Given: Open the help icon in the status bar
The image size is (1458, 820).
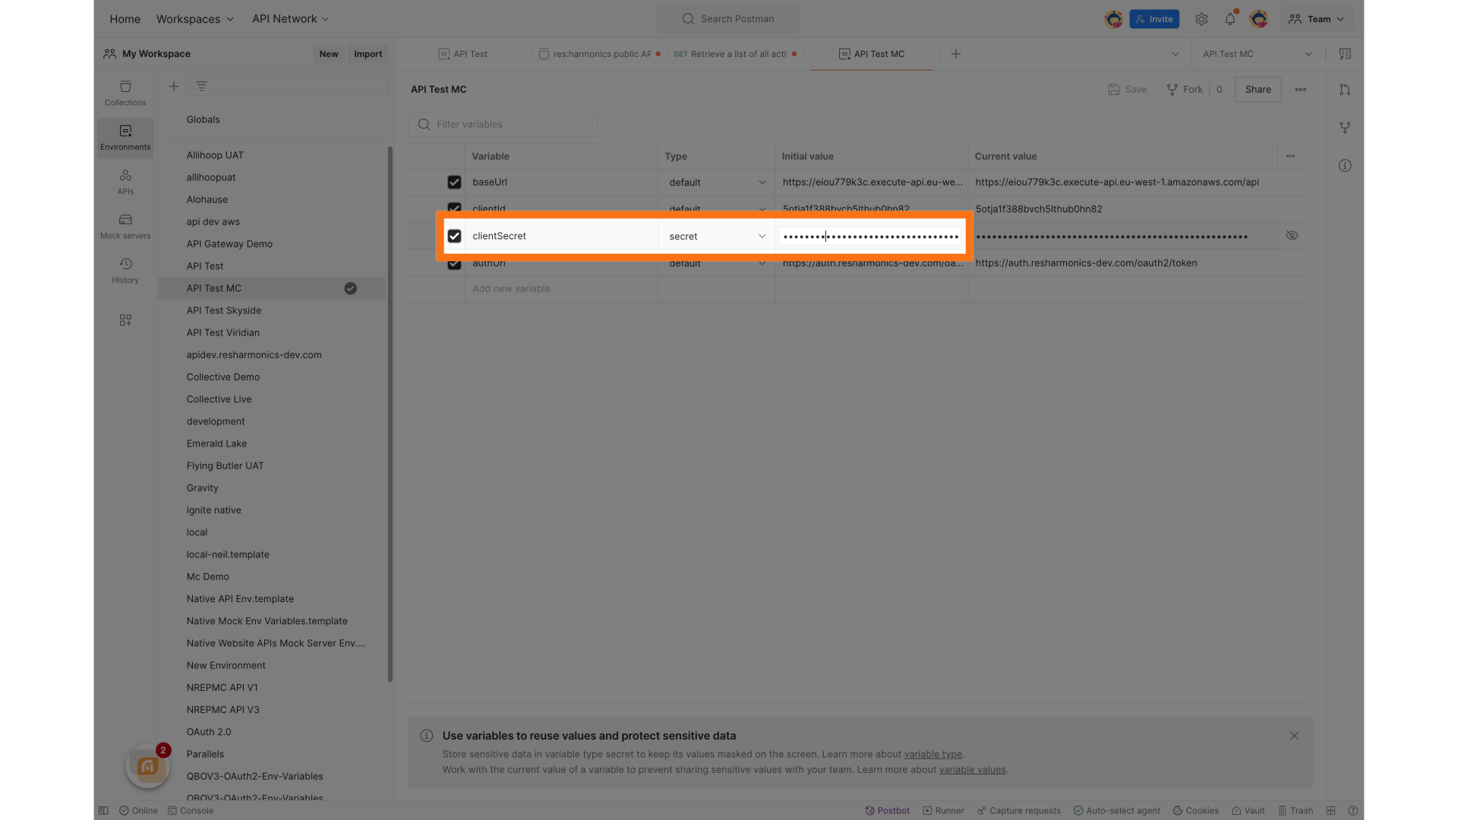Looking at the screenshot, I should click(x=1352, y=811).
